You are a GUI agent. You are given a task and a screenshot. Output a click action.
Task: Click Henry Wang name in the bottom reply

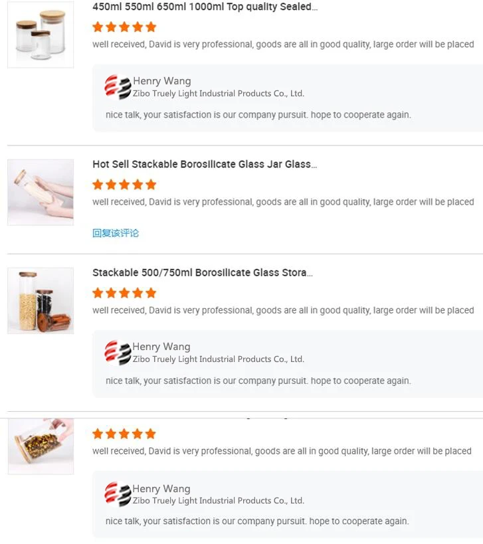click(161, 489)
